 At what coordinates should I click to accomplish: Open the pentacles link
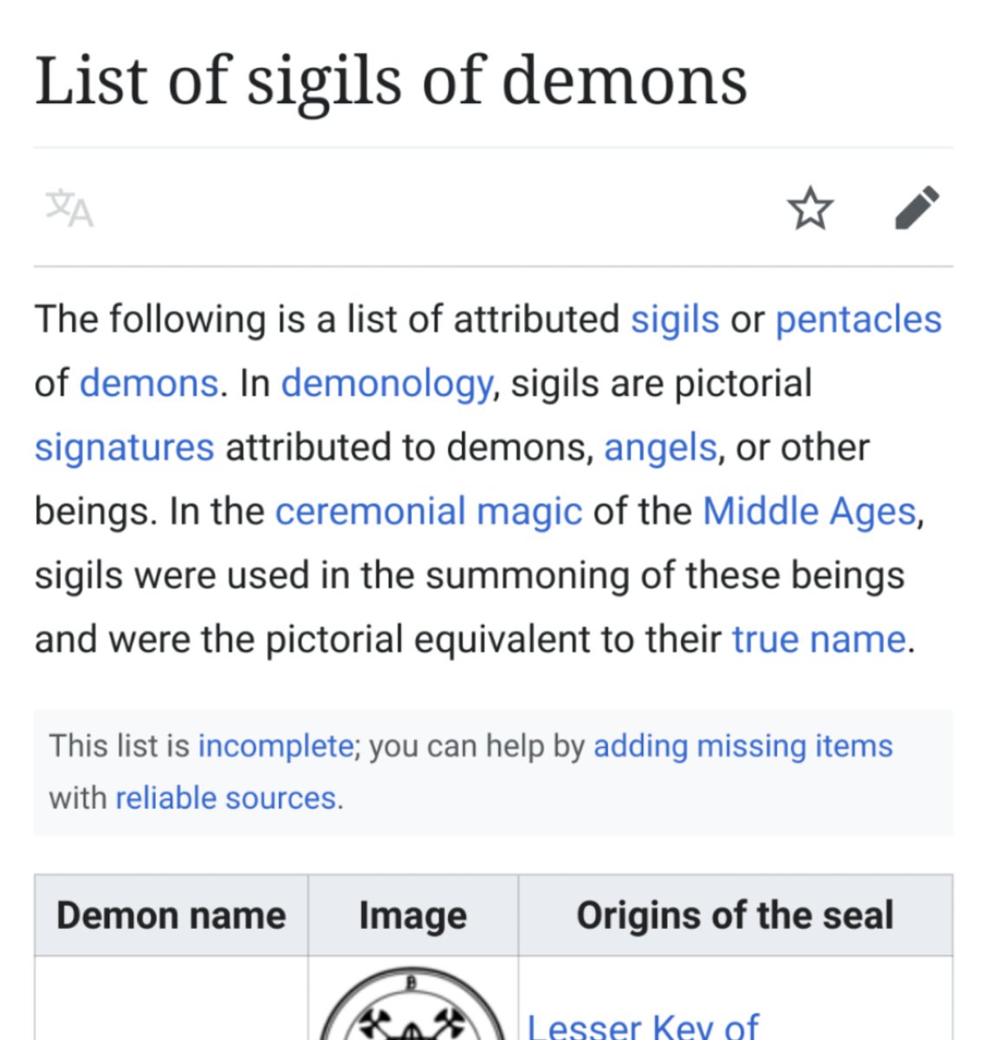click(858, 319)
